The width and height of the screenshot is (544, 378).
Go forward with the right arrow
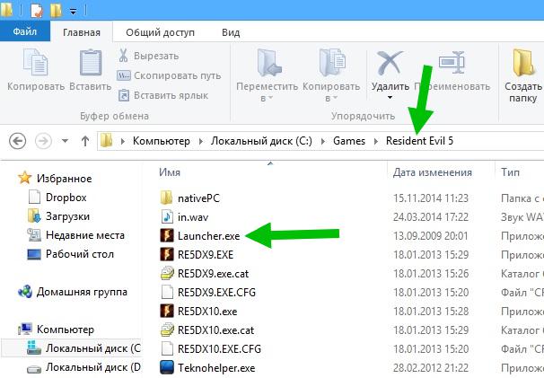(43, 141)
